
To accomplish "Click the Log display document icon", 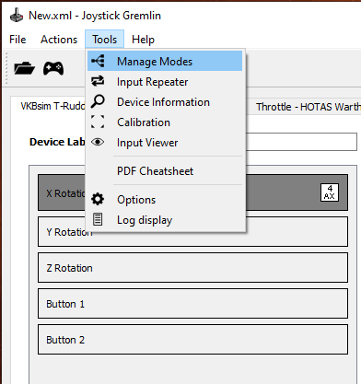I will (98, 219).
